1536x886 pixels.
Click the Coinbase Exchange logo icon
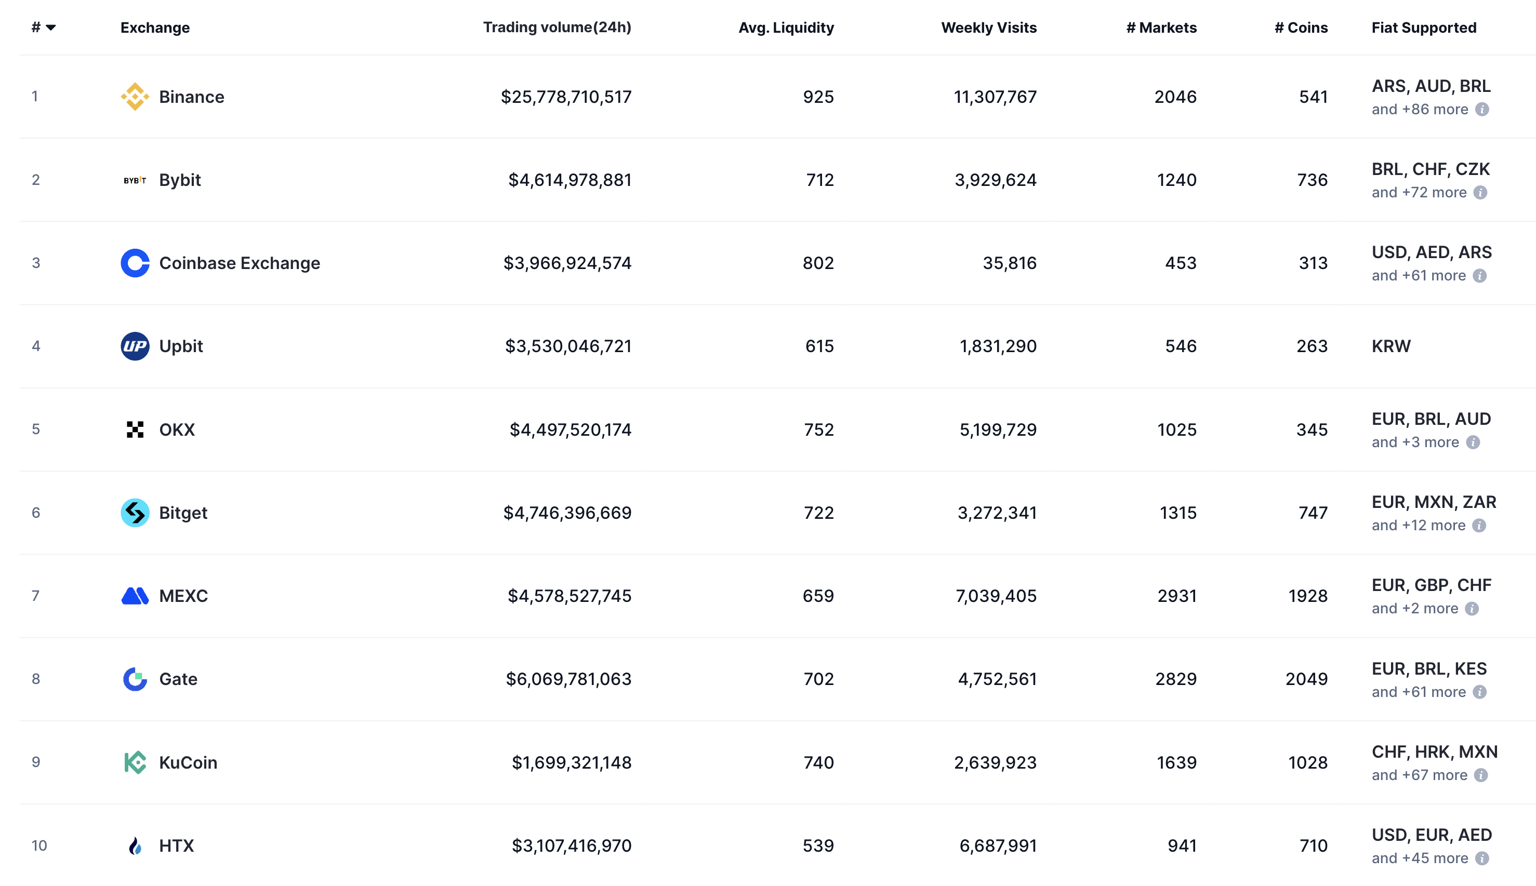coord(135,263)
